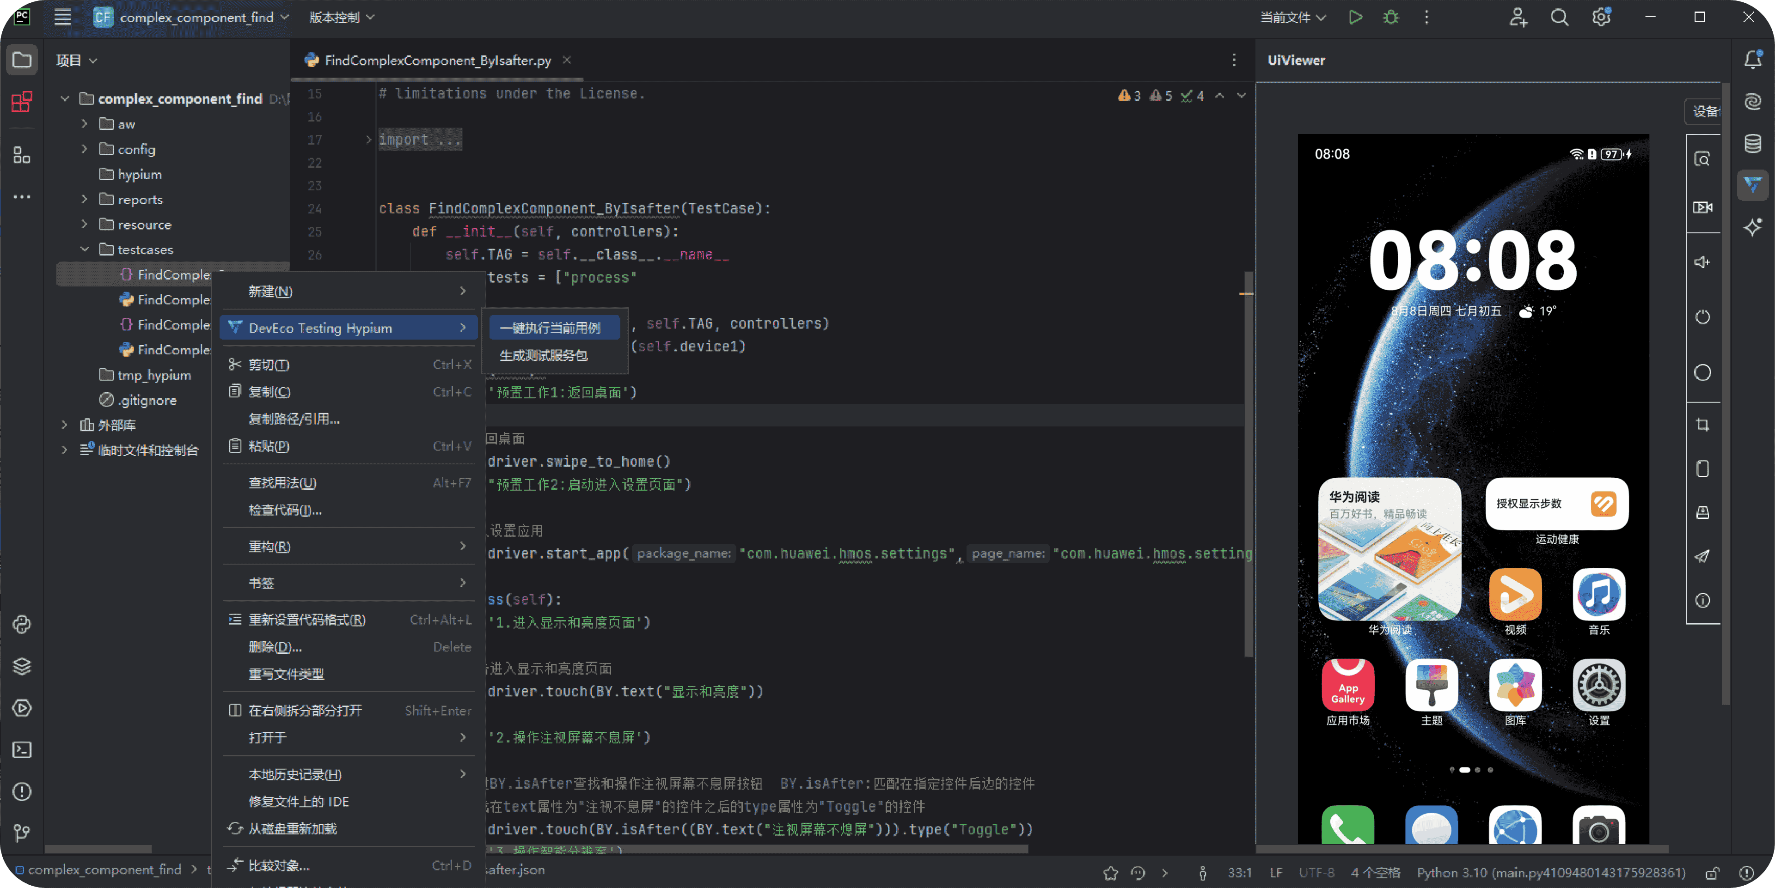Click the Search Everywhere magnifier icon
The height and width of the screenshot is (888, 1775).
click(x=1559, y=17)
